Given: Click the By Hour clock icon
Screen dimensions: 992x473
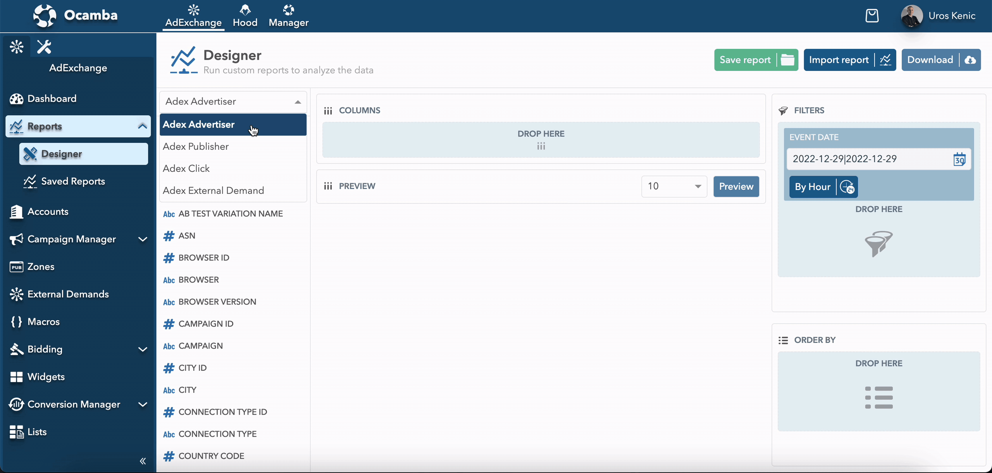Looking at the screenshot, I should (x=847, y=187).
